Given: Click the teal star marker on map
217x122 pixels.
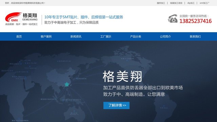Looking at the screenshot, I should 67,84.
